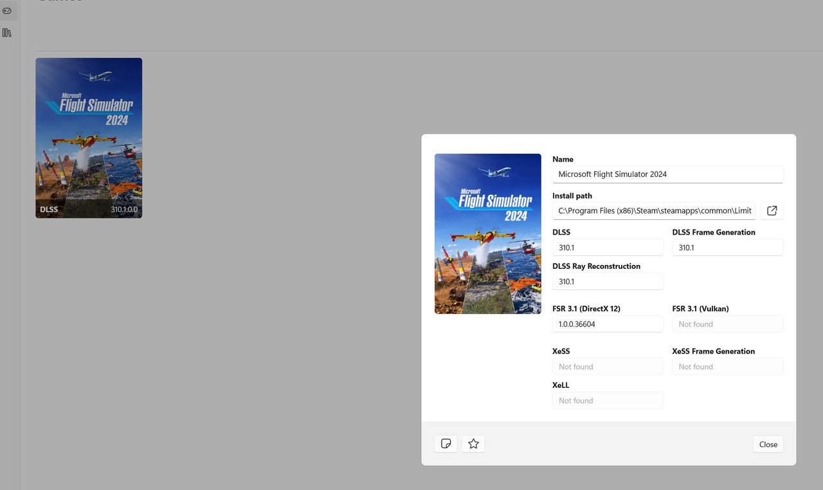Click the XeLL Not found field

click(608, 401)
